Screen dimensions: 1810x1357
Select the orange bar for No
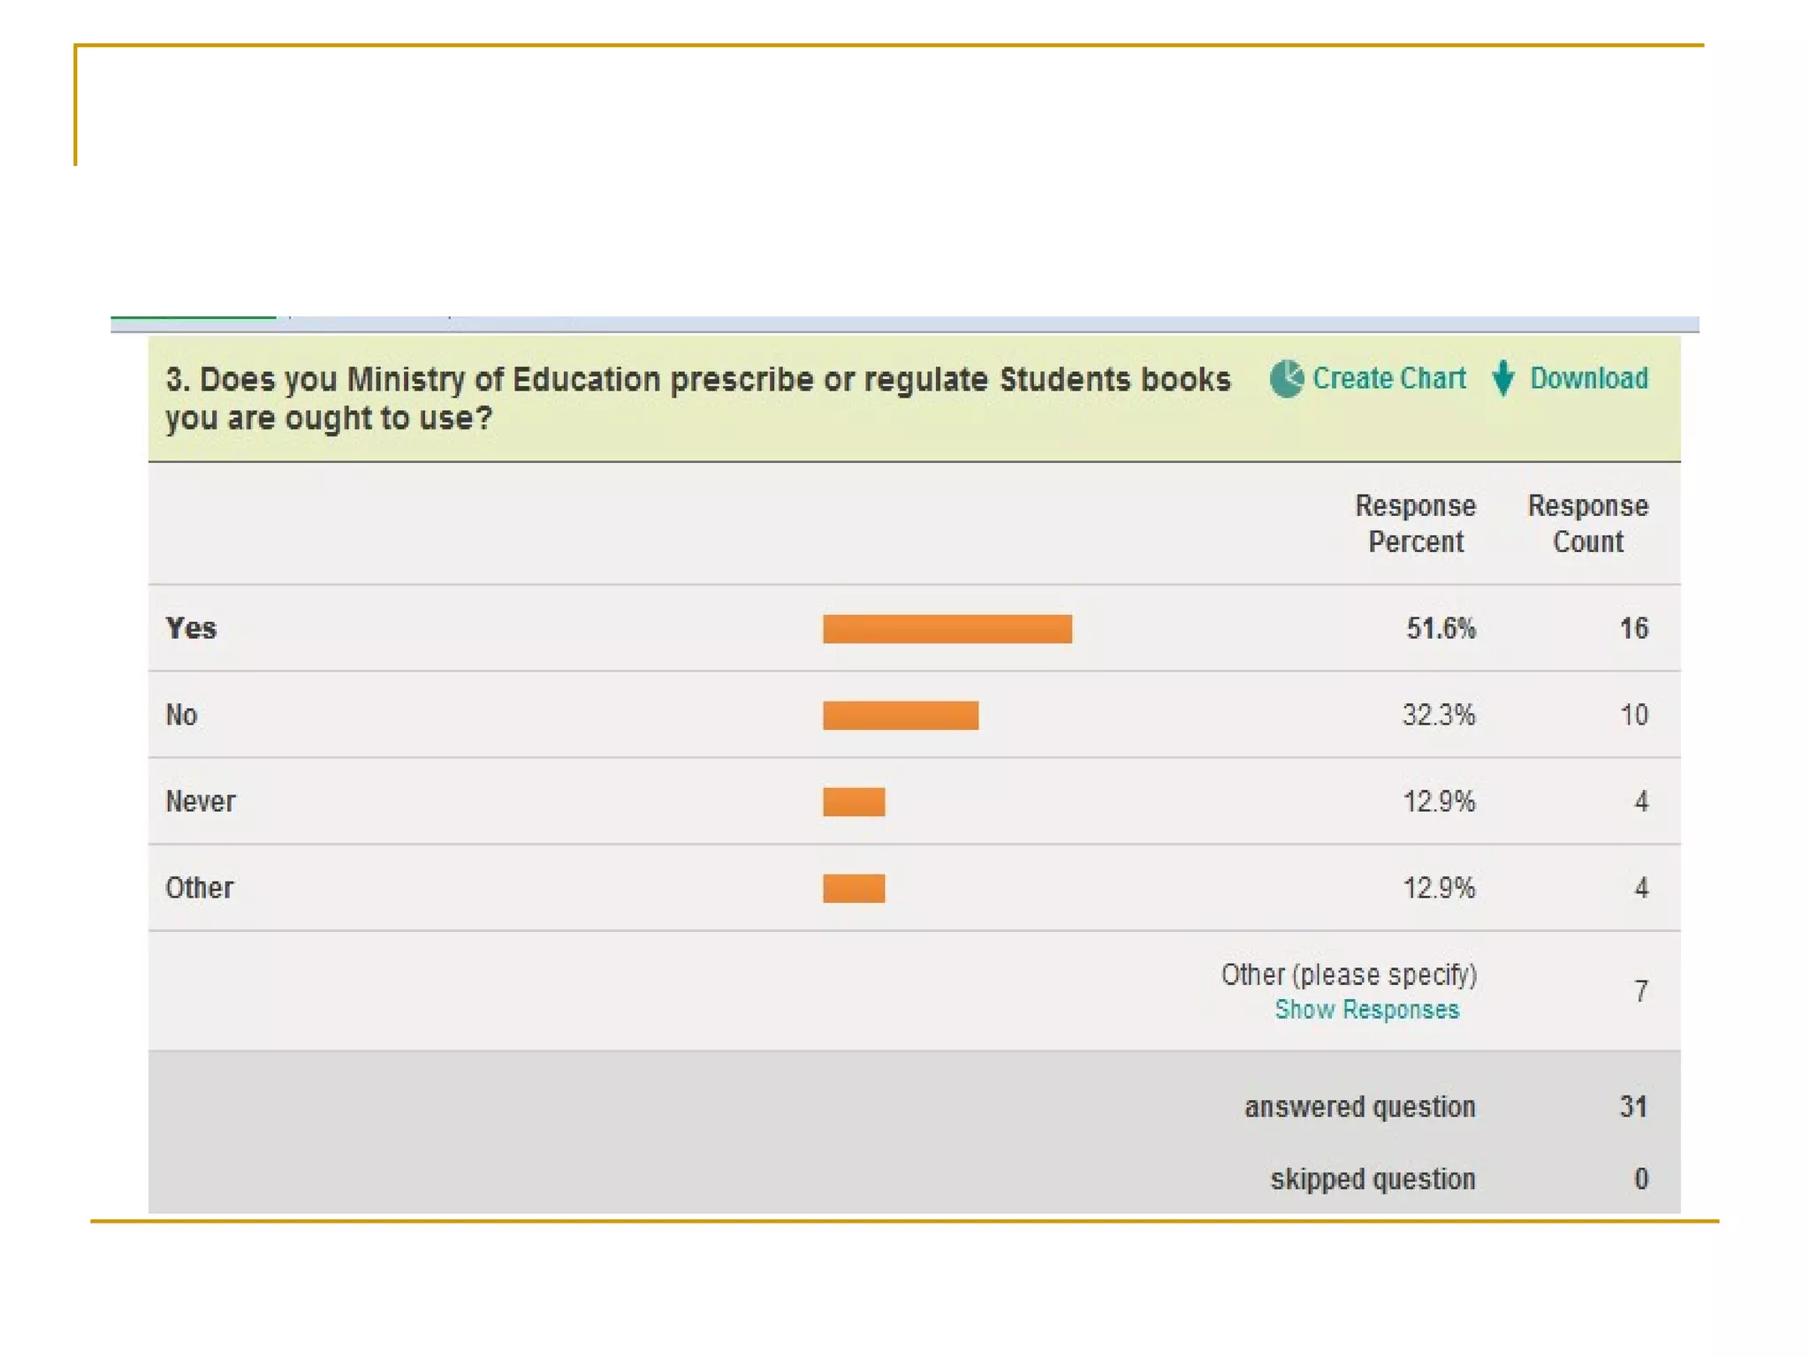(900, 716)
